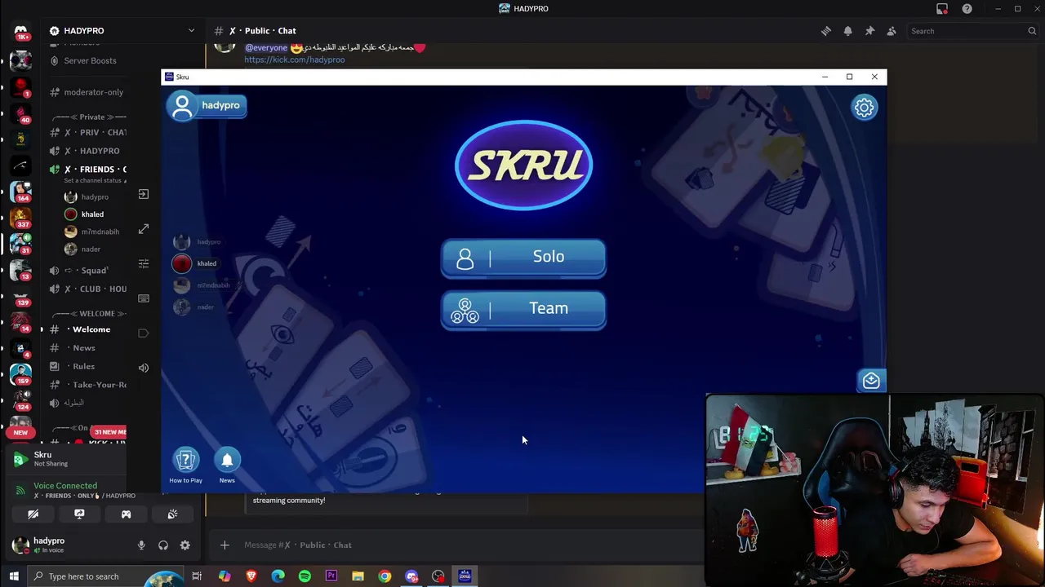
Task: Open notification settings bell in header
Action: tap(847, 31)
